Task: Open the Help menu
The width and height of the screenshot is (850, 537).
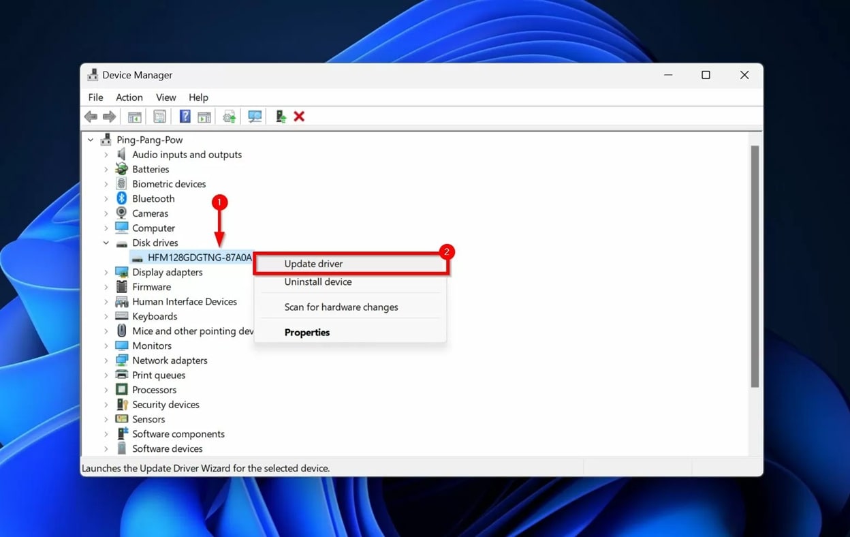Action: [x=198, y=97]
